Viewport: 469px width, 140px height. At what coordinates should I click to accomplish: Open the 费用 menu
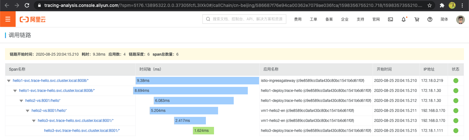(x=298, y=19)
